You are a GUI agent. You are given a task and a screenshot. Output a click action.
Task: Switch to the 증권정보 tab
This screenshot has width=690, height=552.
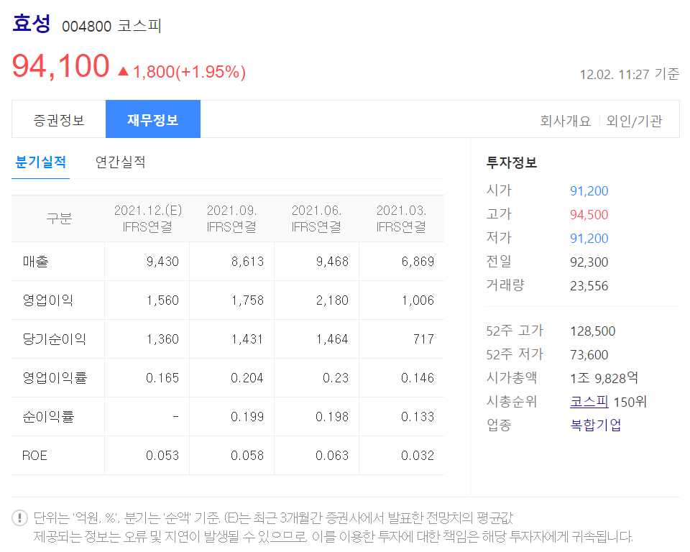57,119
